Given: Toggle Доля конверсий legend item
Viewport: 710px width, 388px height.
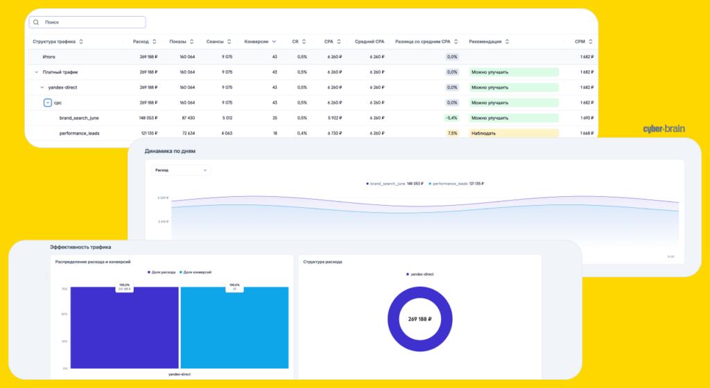Looking at the screenshot, I should point(196,272).
